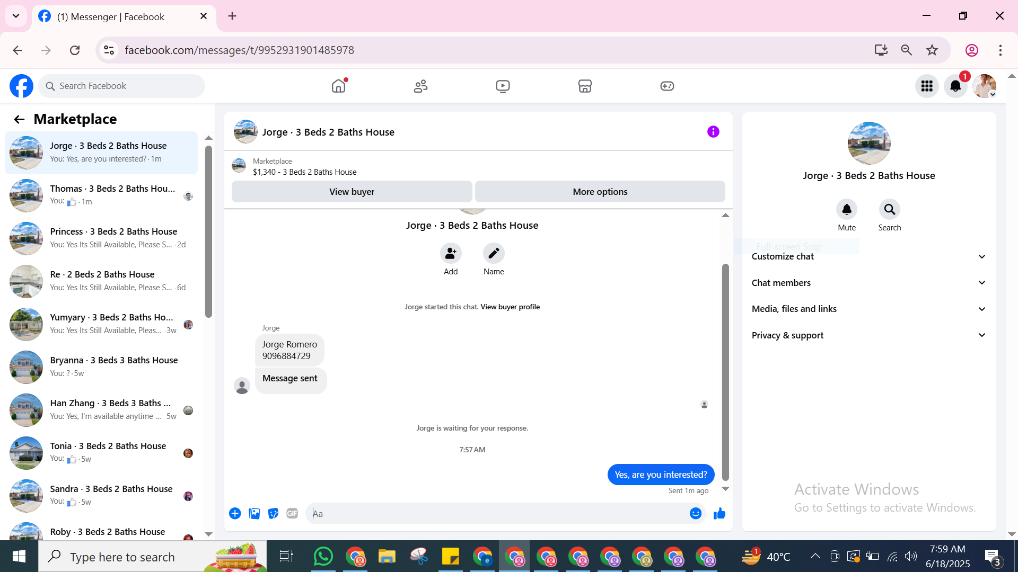Expand the Chat members section

pyautogui.click(x=868, y=283)
